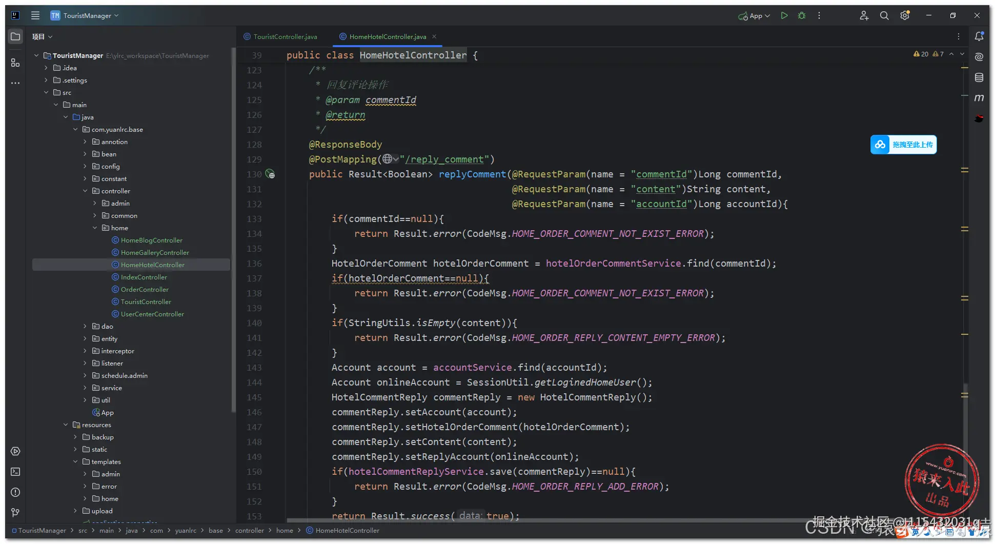995x544 pixels.
Task: Switch to TouristController.java tab
Action: (280, 36)
